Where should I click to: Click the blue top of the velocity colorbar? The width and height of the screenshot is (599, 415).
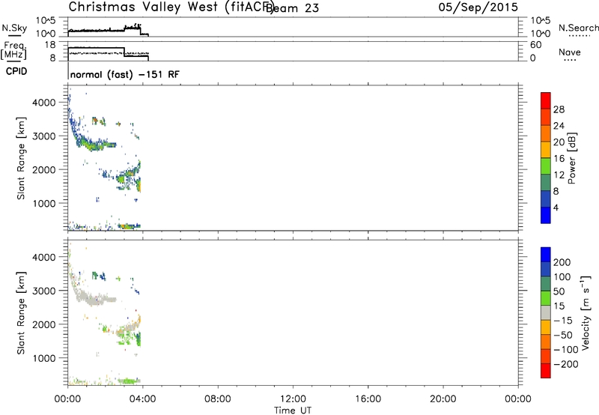tap(546, 255)
